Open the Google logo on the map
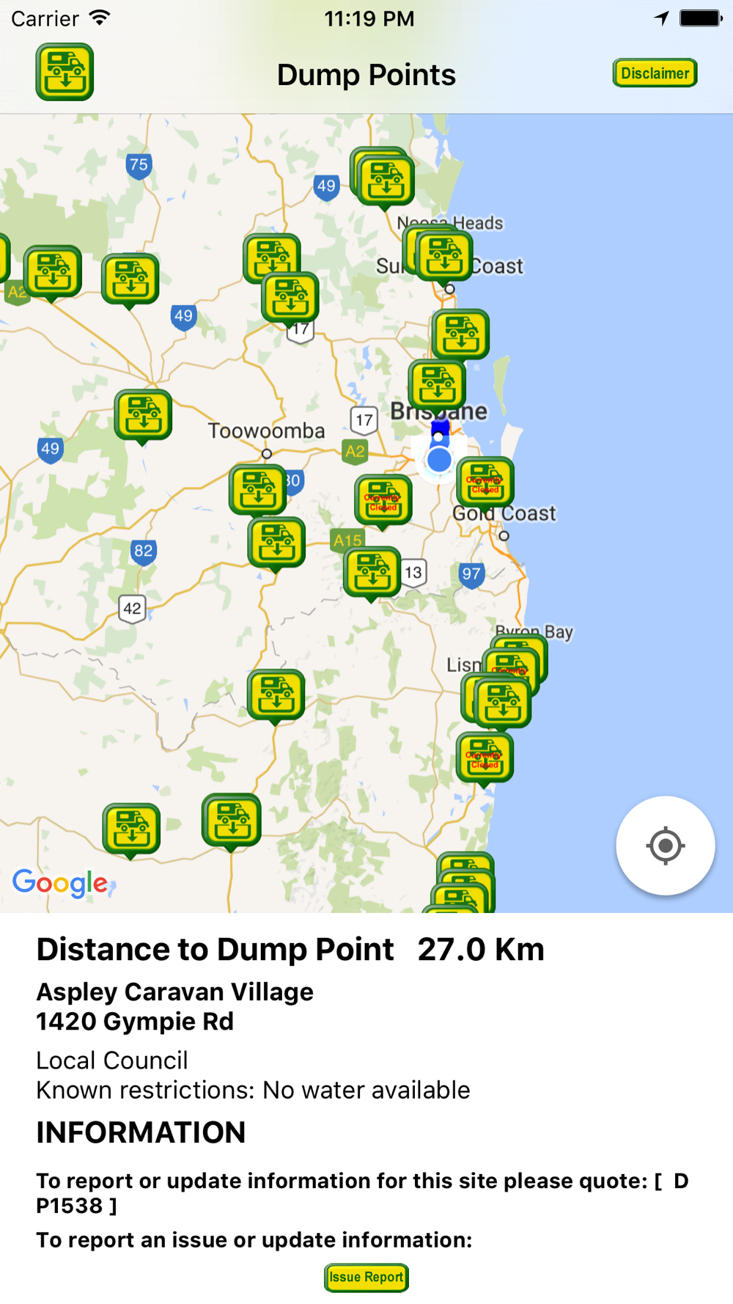733x1304 pixels. click(60, 883)
